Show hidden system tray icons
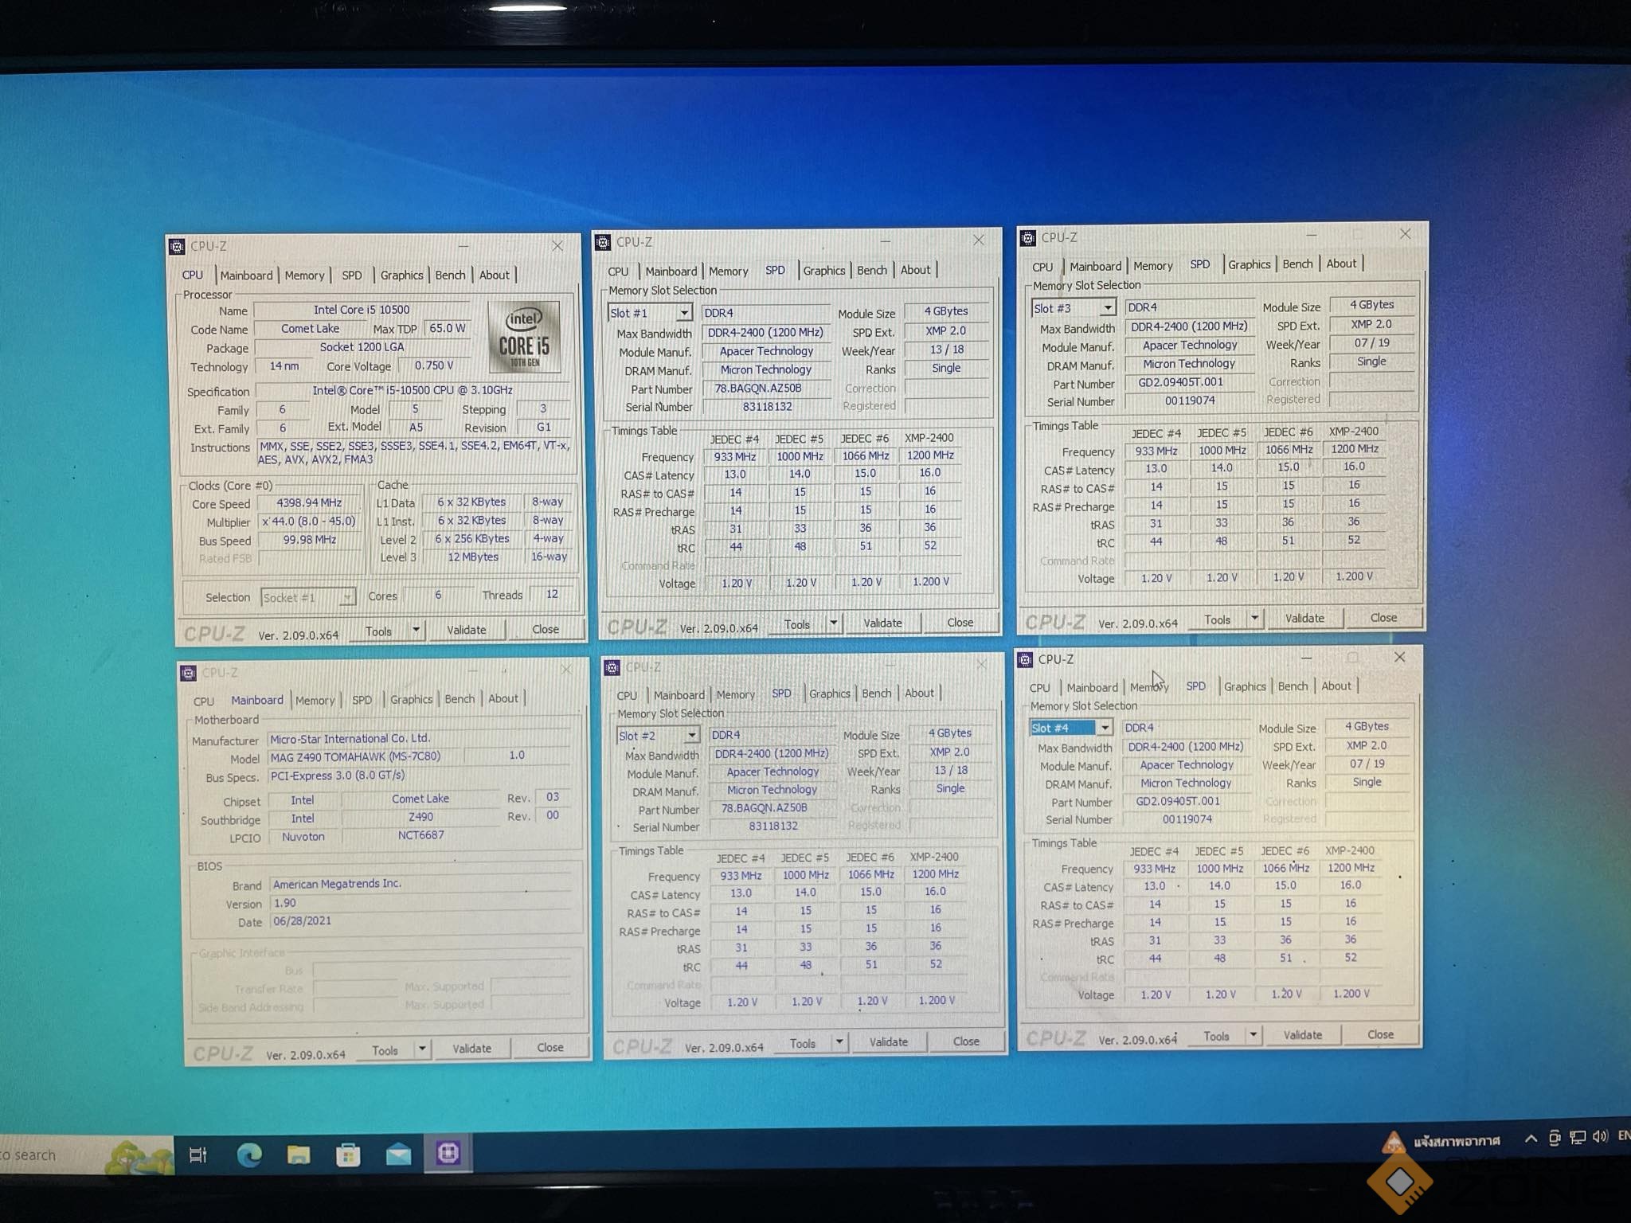 1530,1139
